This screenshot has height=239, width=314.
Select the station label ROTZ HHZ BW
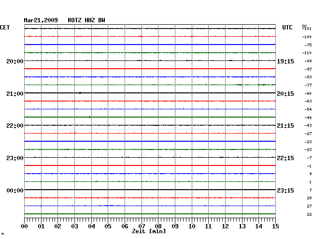tap(86, 20)
